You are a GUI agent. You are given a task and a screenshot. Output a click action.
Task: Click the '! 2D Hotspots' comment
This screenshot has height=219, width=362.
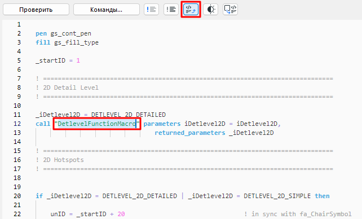[60, 160]
